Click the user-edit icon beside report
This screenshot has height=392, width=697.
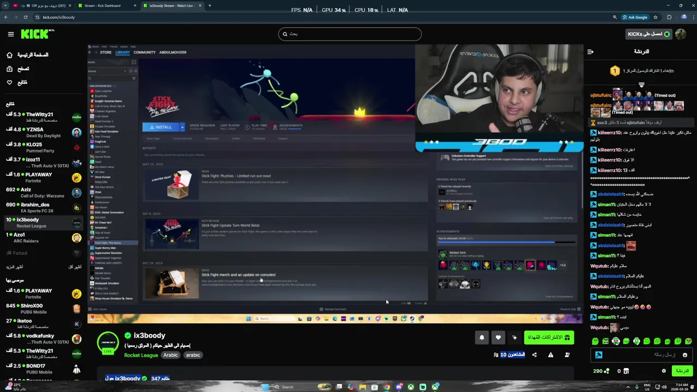tap(567, 355)
